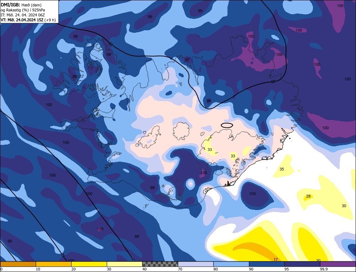Click the '76' contour line label
The width and height of the screenshot is (356, 272).
click(63, 256)
